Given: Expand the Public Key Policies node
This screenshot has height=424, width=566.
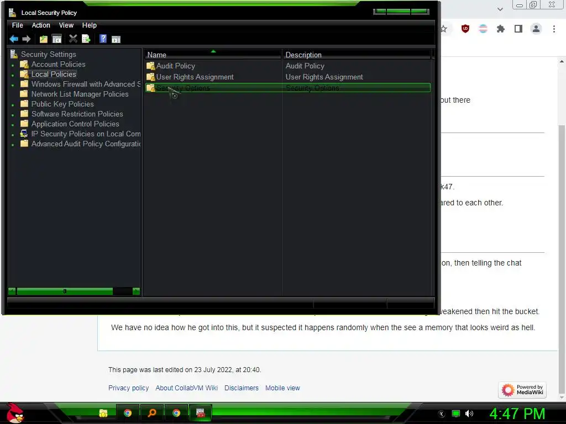Looking at the screenshot, I should (13, 105).
